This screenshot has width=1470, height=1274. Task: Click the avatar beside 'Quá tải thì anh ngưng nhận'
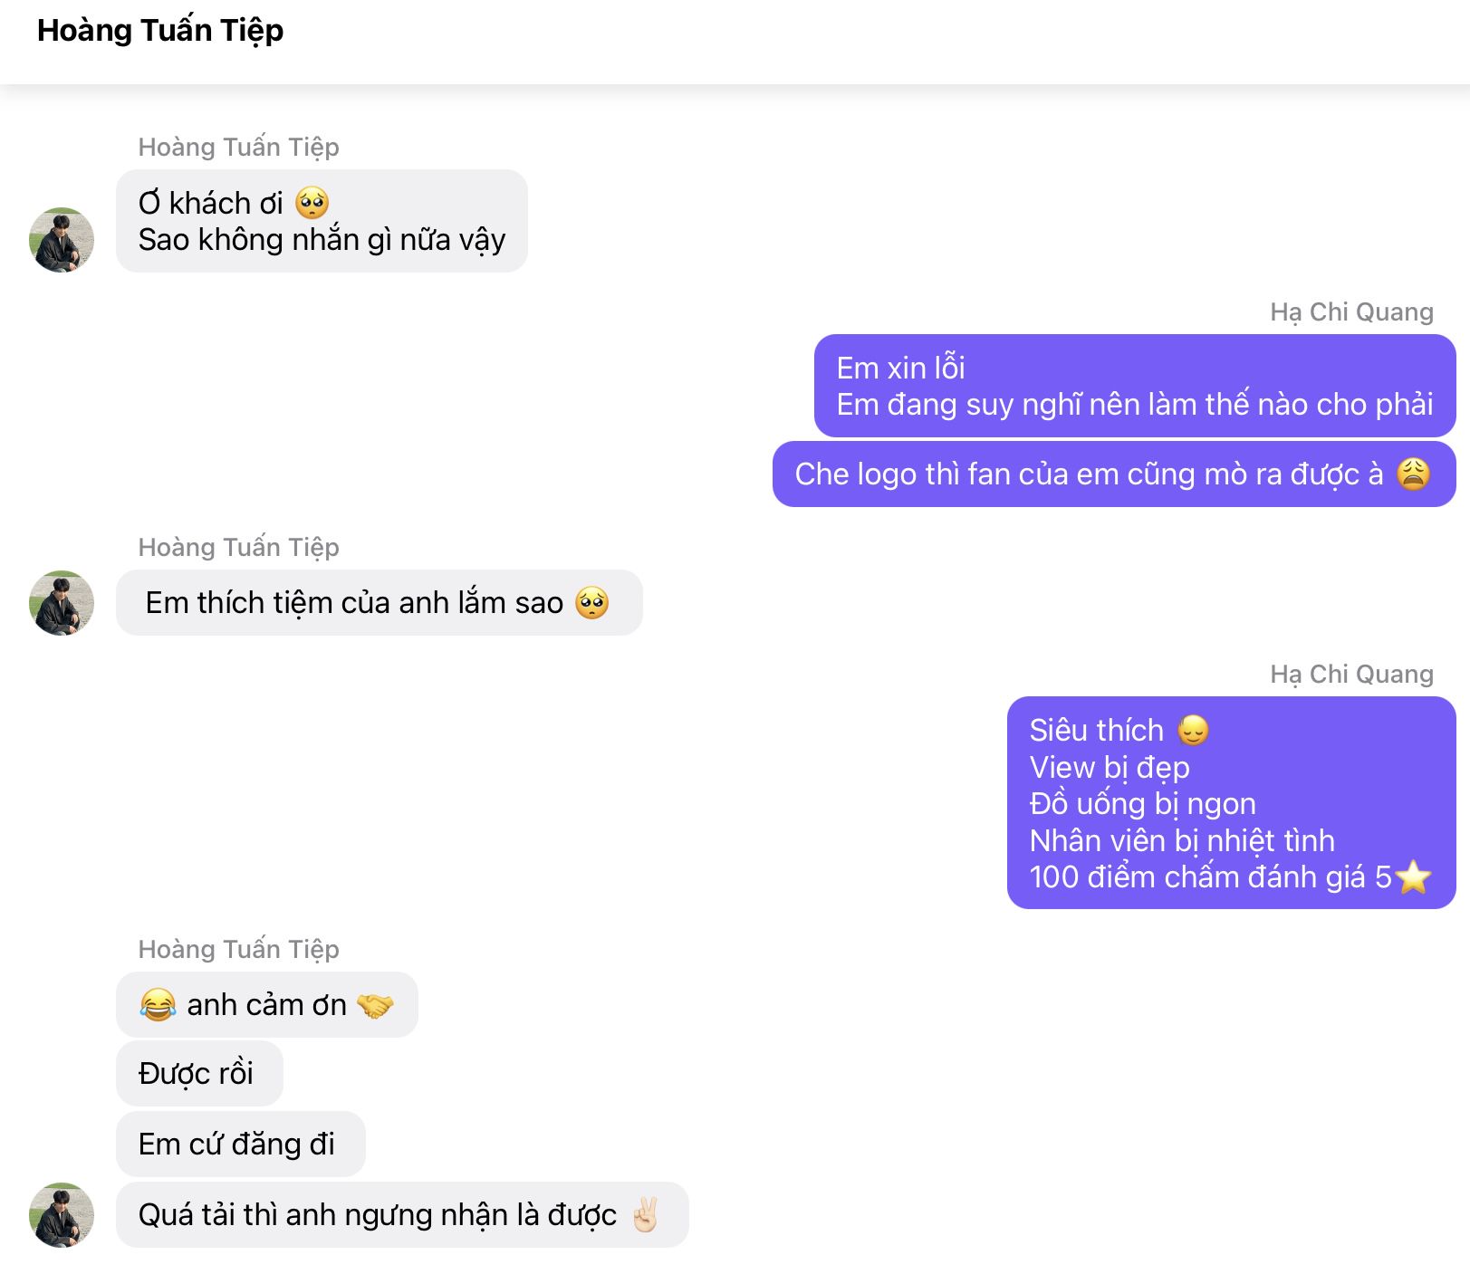[62, 1215]
